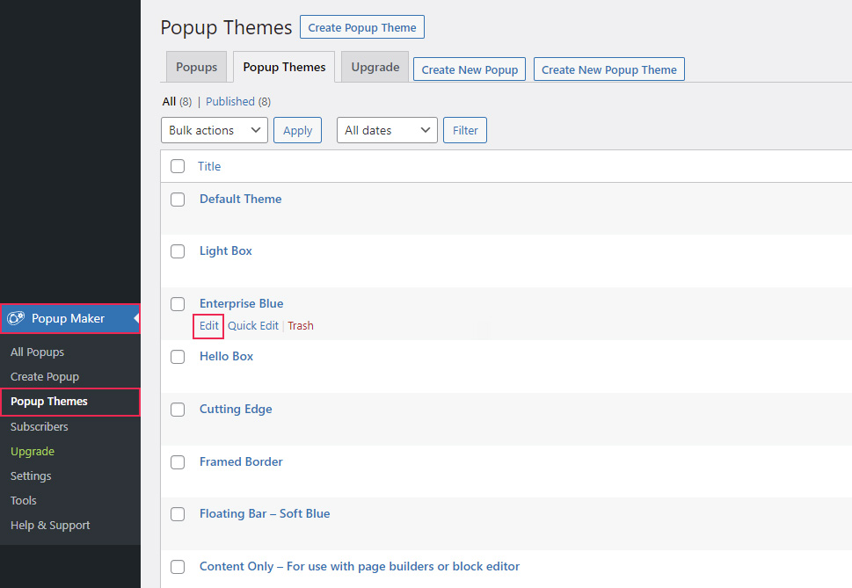Open Settings from the Popup Maker menu
This screenshot has width=852, height=588.
(31, 475)
